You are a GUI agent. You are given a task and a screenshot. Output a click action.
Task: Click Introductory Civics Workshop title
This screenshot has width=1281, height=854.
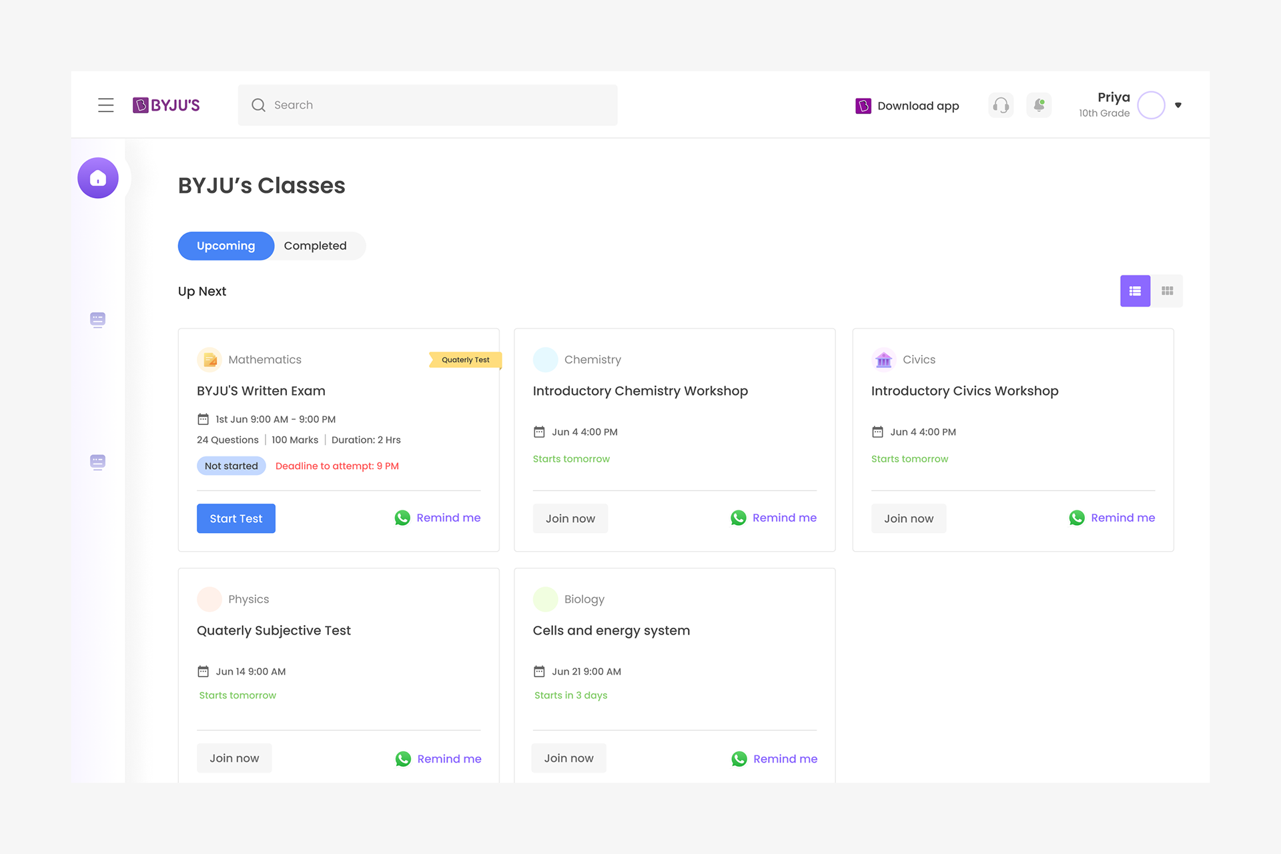(x=965, y=391)
